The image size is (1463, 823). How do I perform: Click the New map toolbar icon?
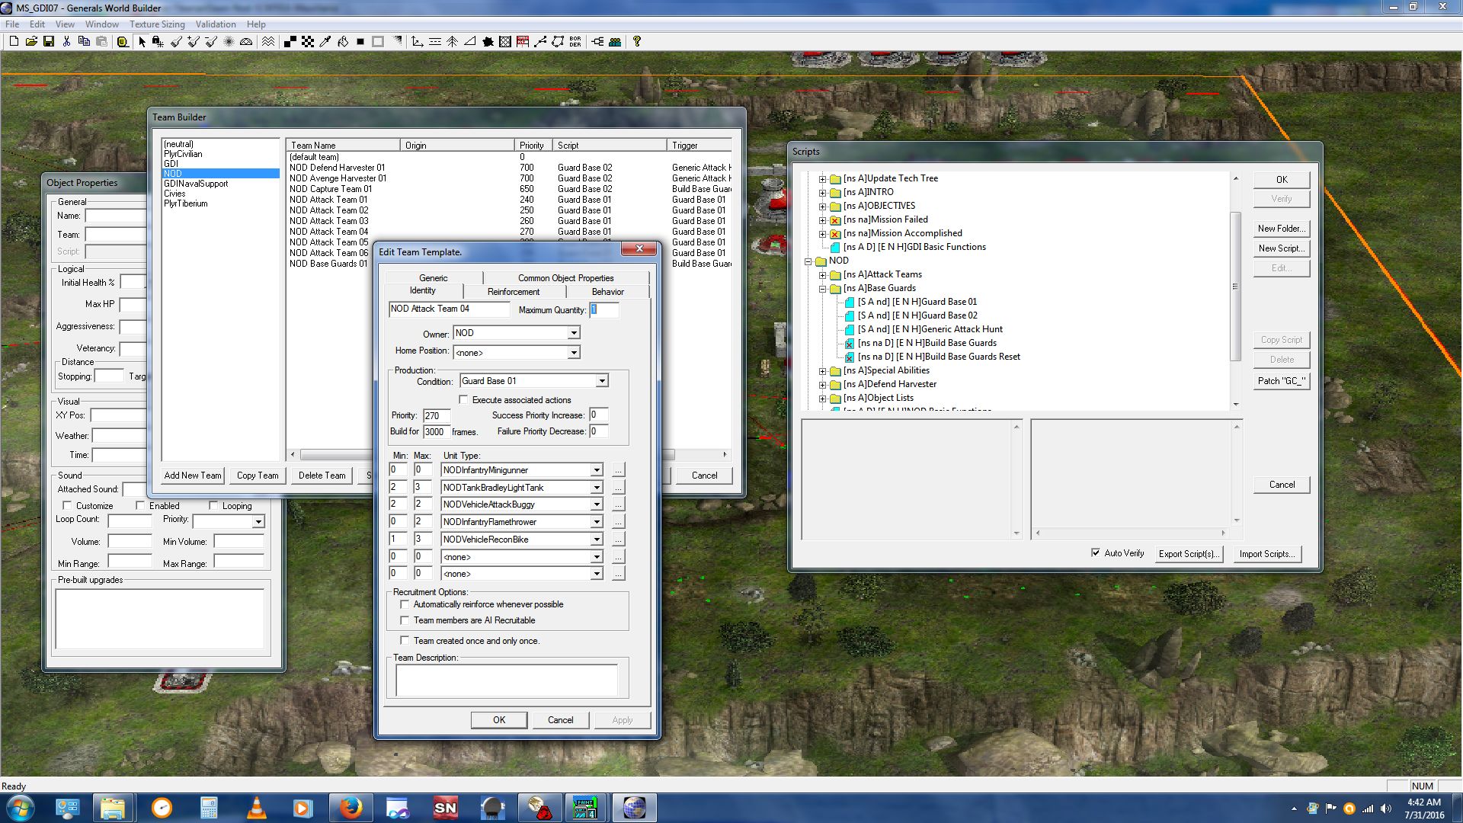point(14,41)
